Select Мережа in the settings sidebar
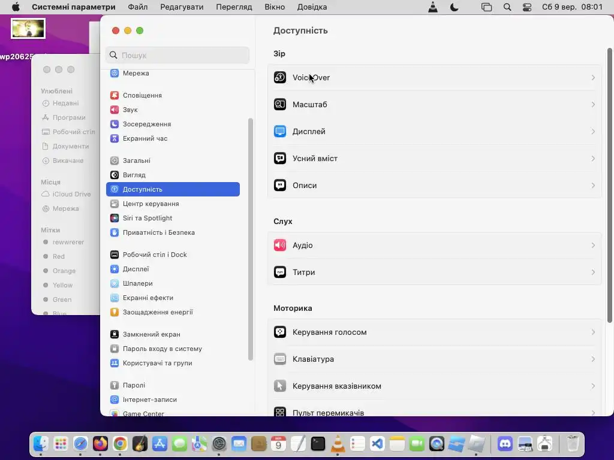614x460 pixels. click(173, 73)
